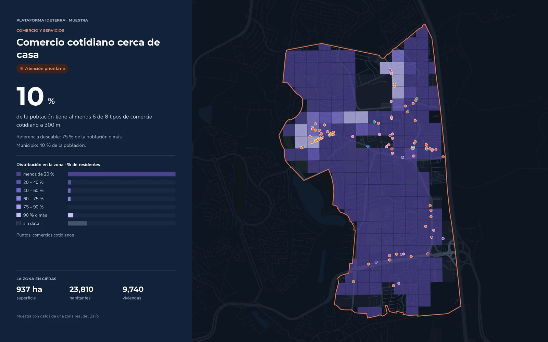
Task: Click the '9,740' viviendas figure
Action: (x=133, y=289)
